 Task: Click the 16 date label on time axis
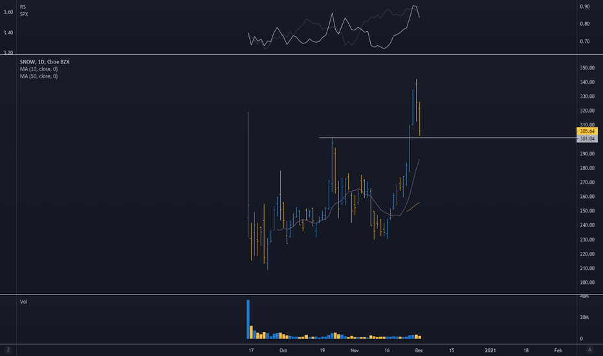(387, 350)
